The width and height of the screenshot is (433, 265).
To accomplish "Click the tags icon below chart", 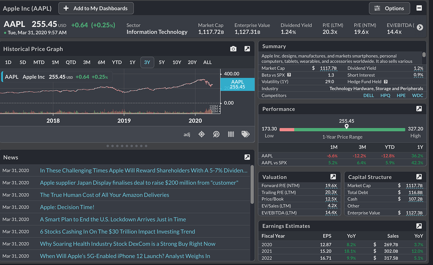I will [246, 134].
